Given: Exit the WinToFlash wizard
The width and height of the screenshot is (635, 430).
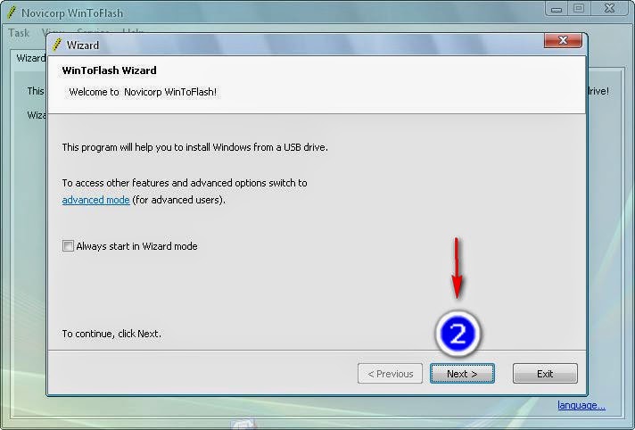Looking at the screenshot, I should coord(545,373).
